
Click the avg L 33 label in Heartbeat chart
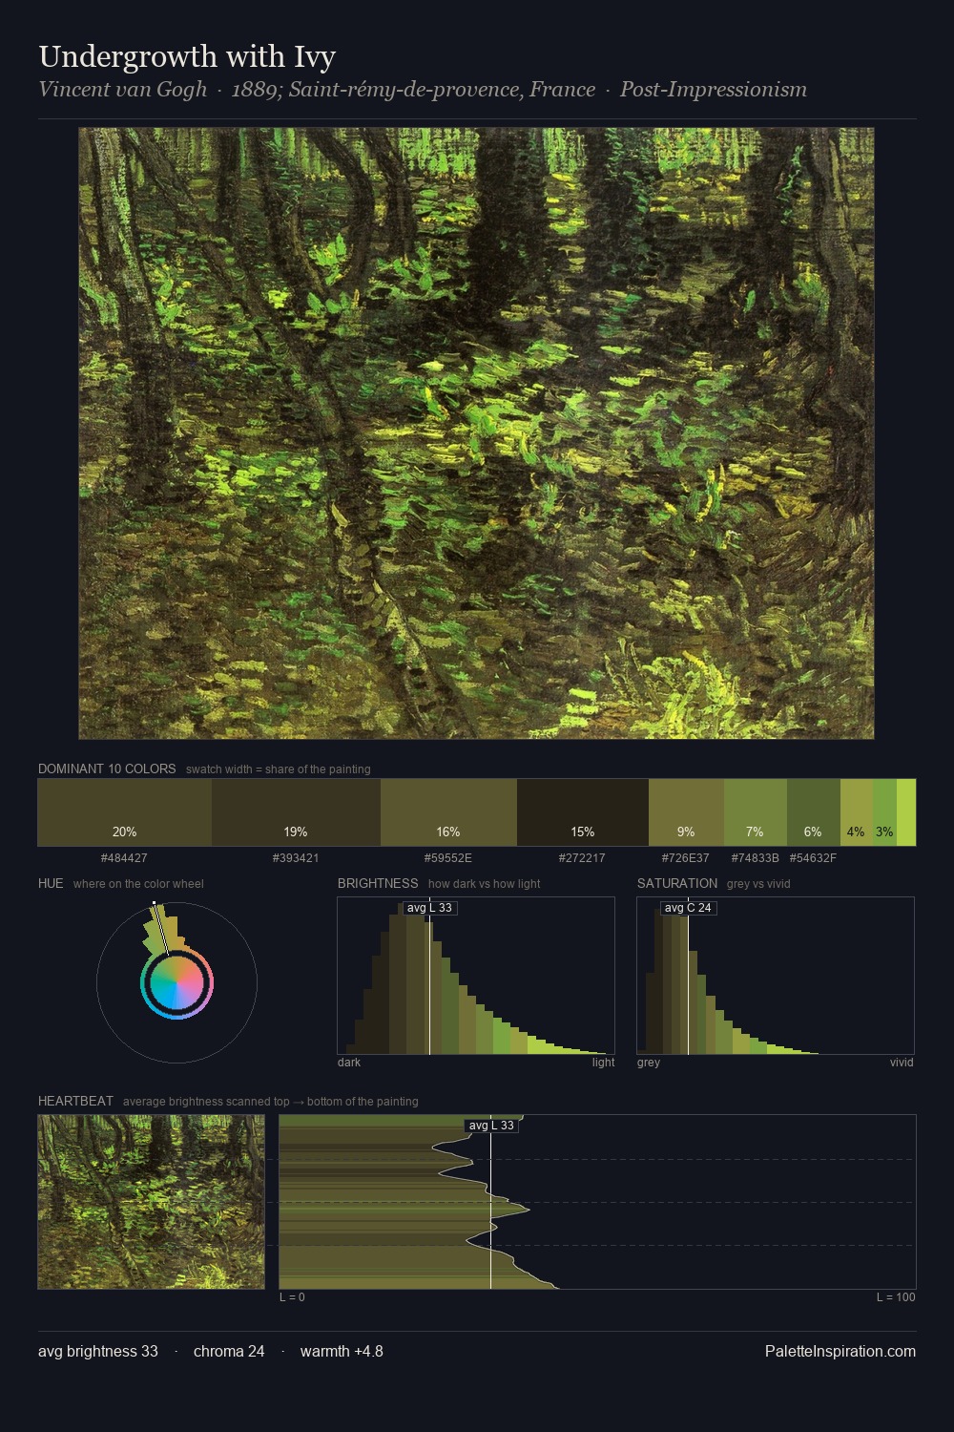(x=491, y=1126)
